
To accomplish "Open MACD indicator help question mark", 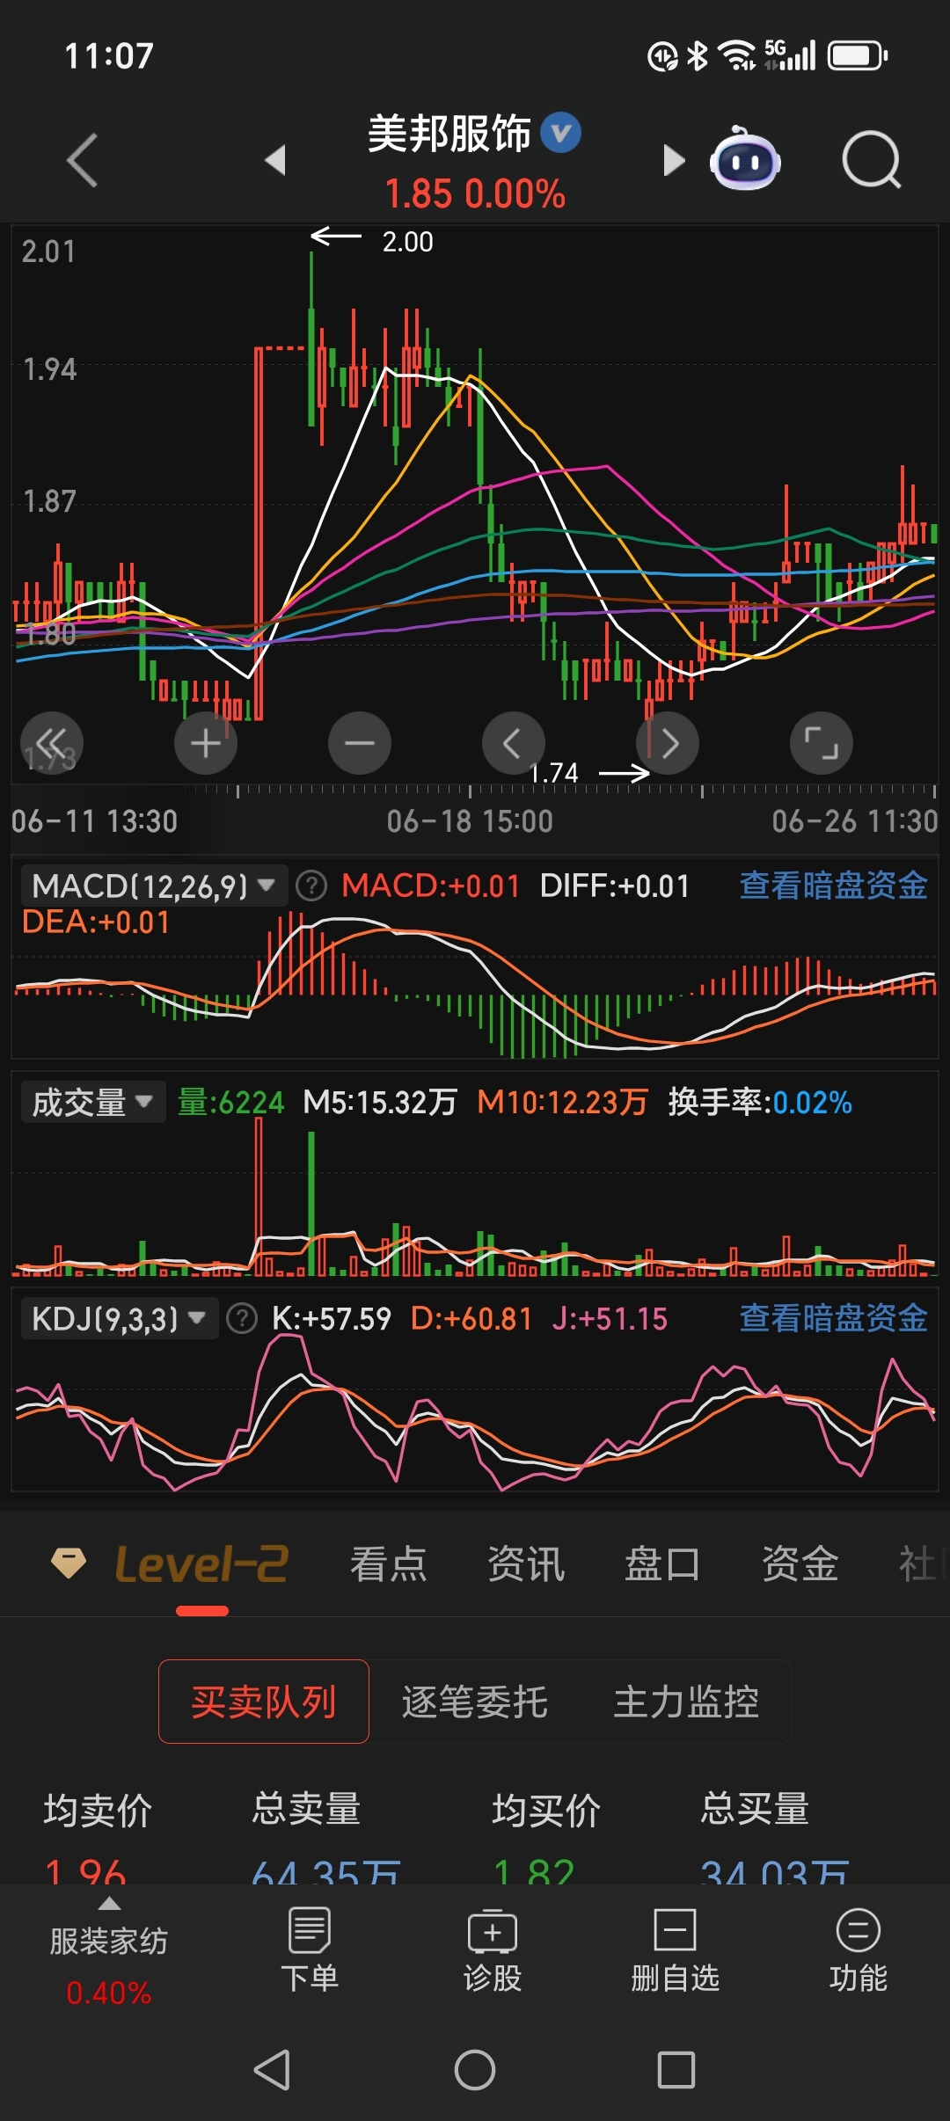I will coord(311,886).
